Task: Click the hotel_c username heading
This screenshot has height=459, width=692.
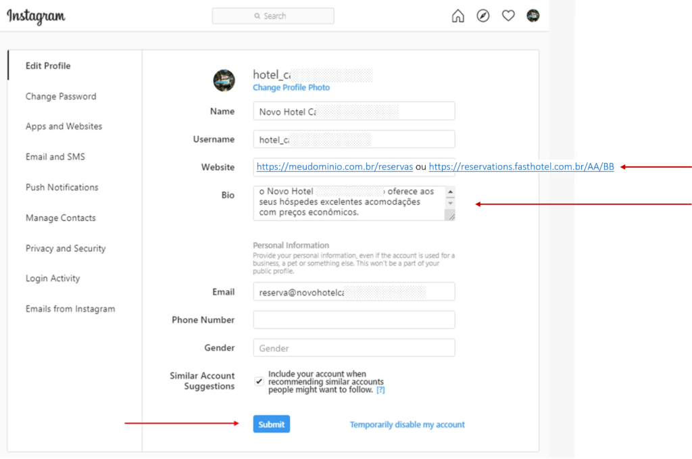Action: tap(272, 75)
